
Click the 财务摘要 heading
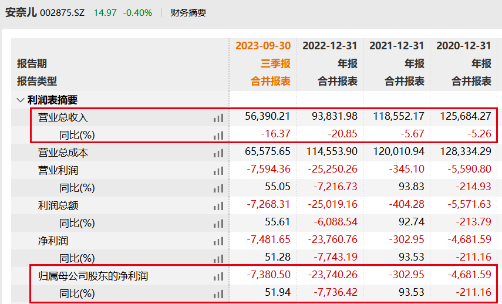(x=188, y=13)
